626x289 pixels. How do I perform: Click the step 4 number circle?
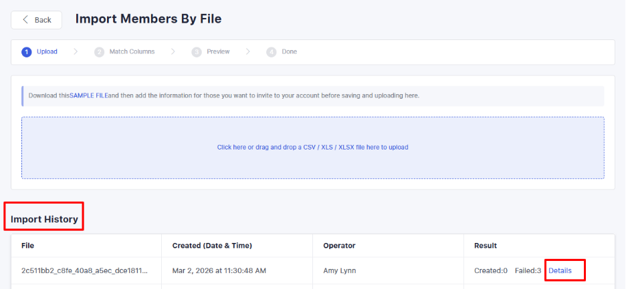pyautogui.click(x=272, y=52)
